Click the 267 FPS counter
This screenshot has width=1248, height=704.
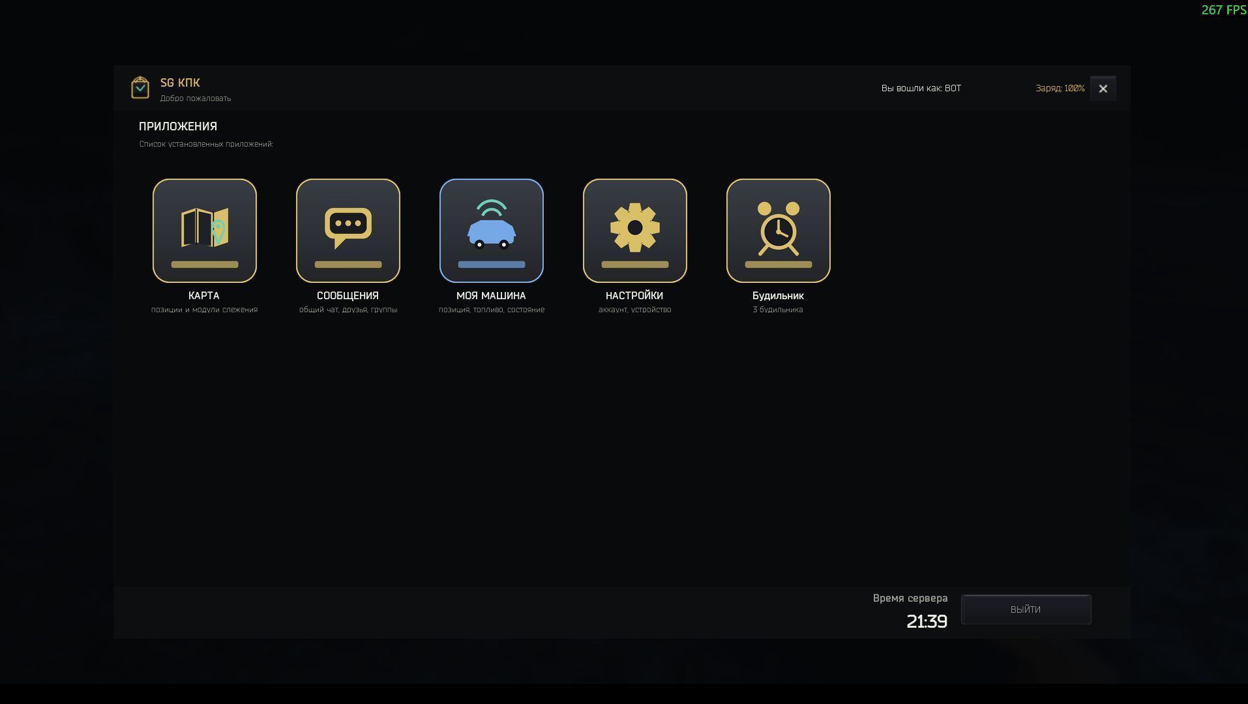coord(1224,10)
